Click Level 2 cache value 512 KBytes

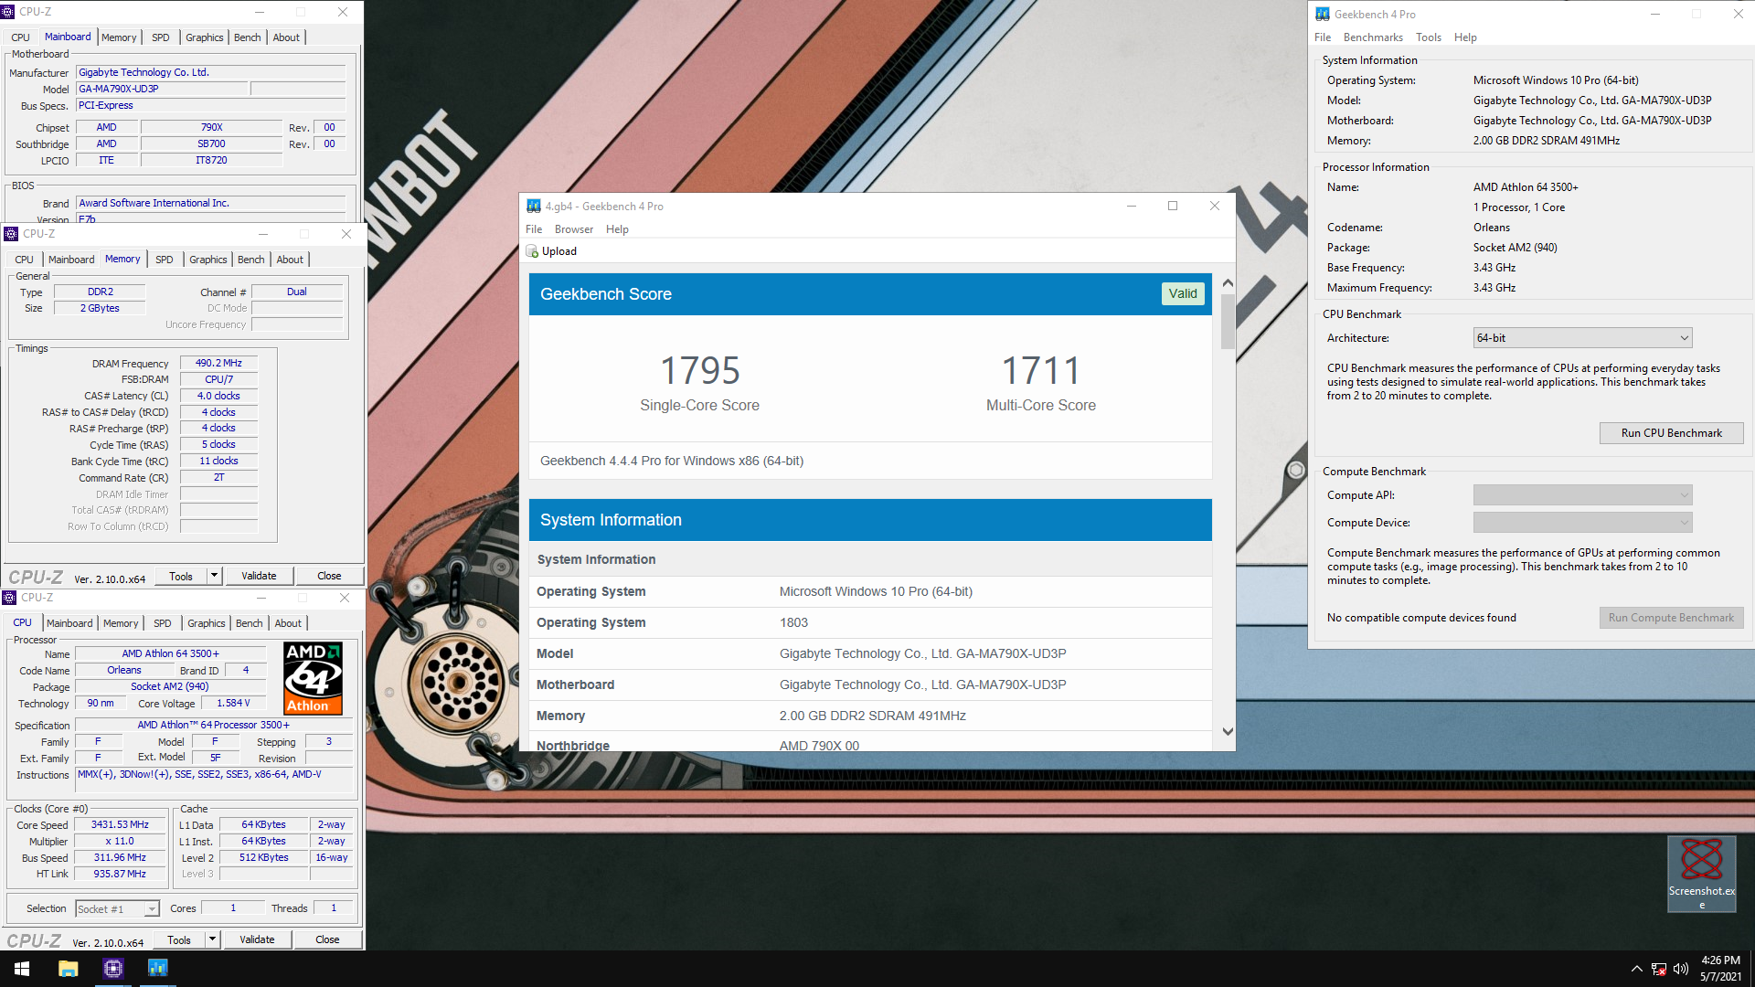264,857
